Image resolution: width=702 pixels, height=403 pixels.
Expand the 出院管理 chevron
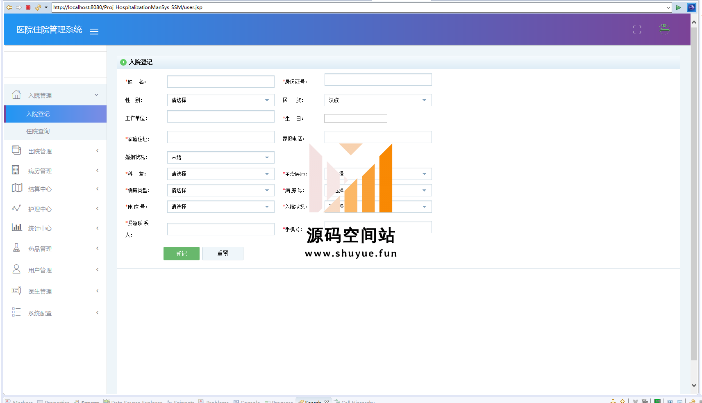pos(97,151)
